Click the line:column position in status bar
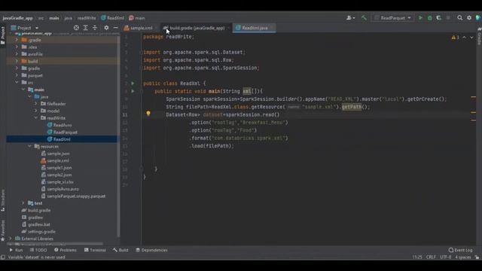The height and width of the screenshot is (271, 482). pos(417,257)
